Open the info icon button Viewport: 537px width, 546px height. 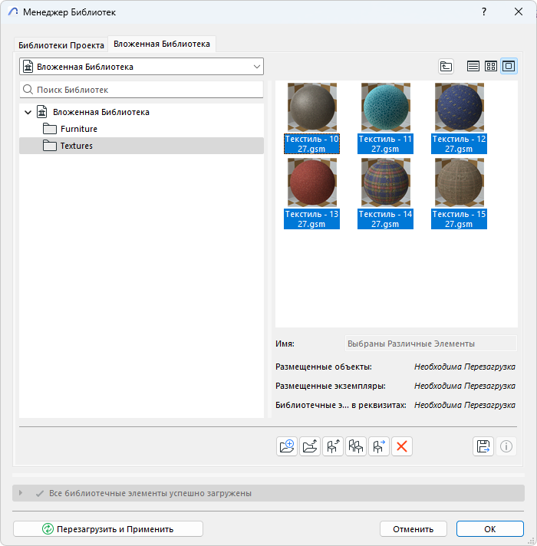[x=506, y=446]
